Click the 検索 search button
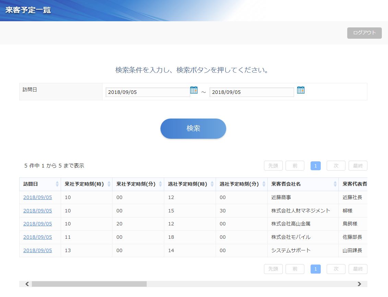Image resolution: width=388 pixels, height=297 pixels. point(193,128)
